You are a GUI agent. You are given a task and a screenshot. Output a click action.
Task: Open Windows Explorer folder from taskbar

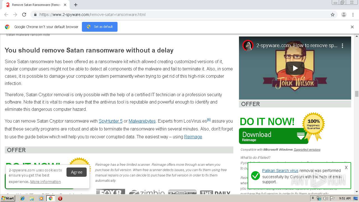(x=32, y=198)
